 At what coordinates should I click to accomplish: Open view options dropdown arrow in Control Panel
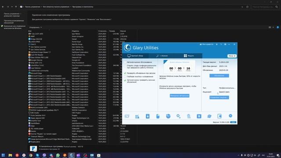273,27
